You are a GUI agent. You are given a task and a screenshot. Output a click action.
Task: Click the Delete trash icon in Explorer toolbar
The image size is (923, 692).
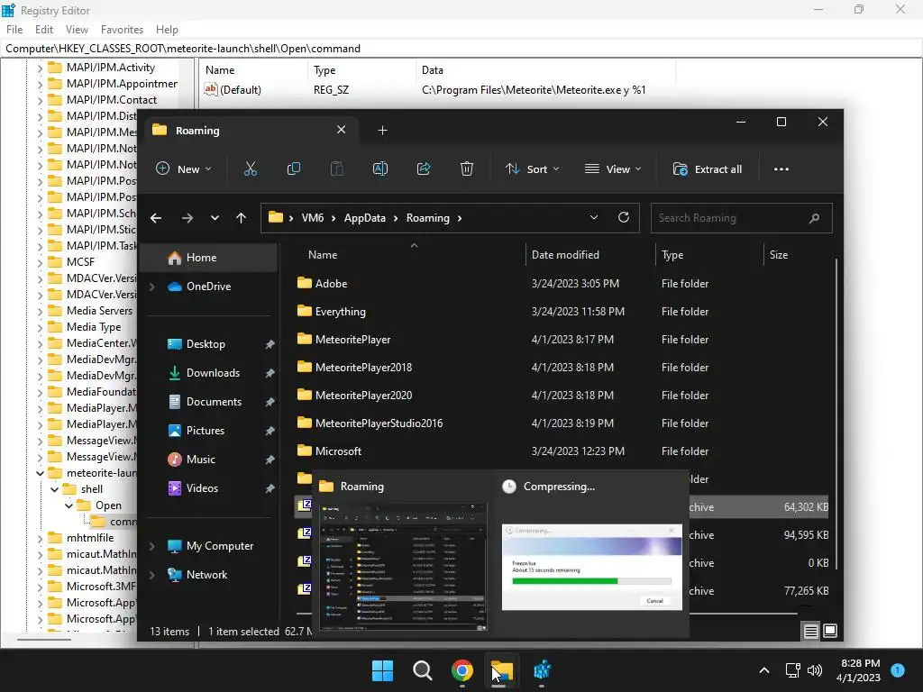[x=467, y=168]
